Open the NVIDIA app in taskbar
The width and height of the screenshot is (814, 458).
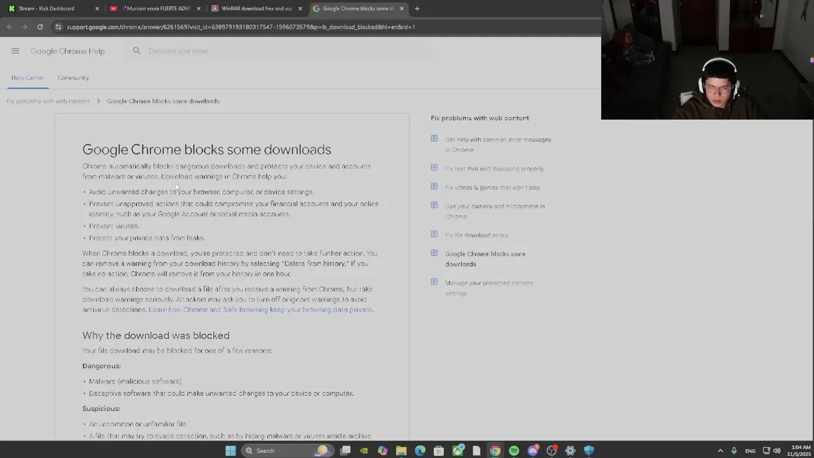tap(364, 450)
